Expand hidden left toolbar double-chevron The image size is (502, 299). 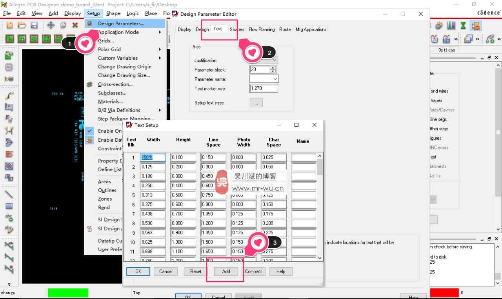click(9, 284)
